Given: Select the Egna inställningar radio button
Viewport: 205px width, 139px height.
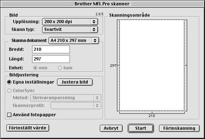Looking at the screenshot, I should pos(9,82).
